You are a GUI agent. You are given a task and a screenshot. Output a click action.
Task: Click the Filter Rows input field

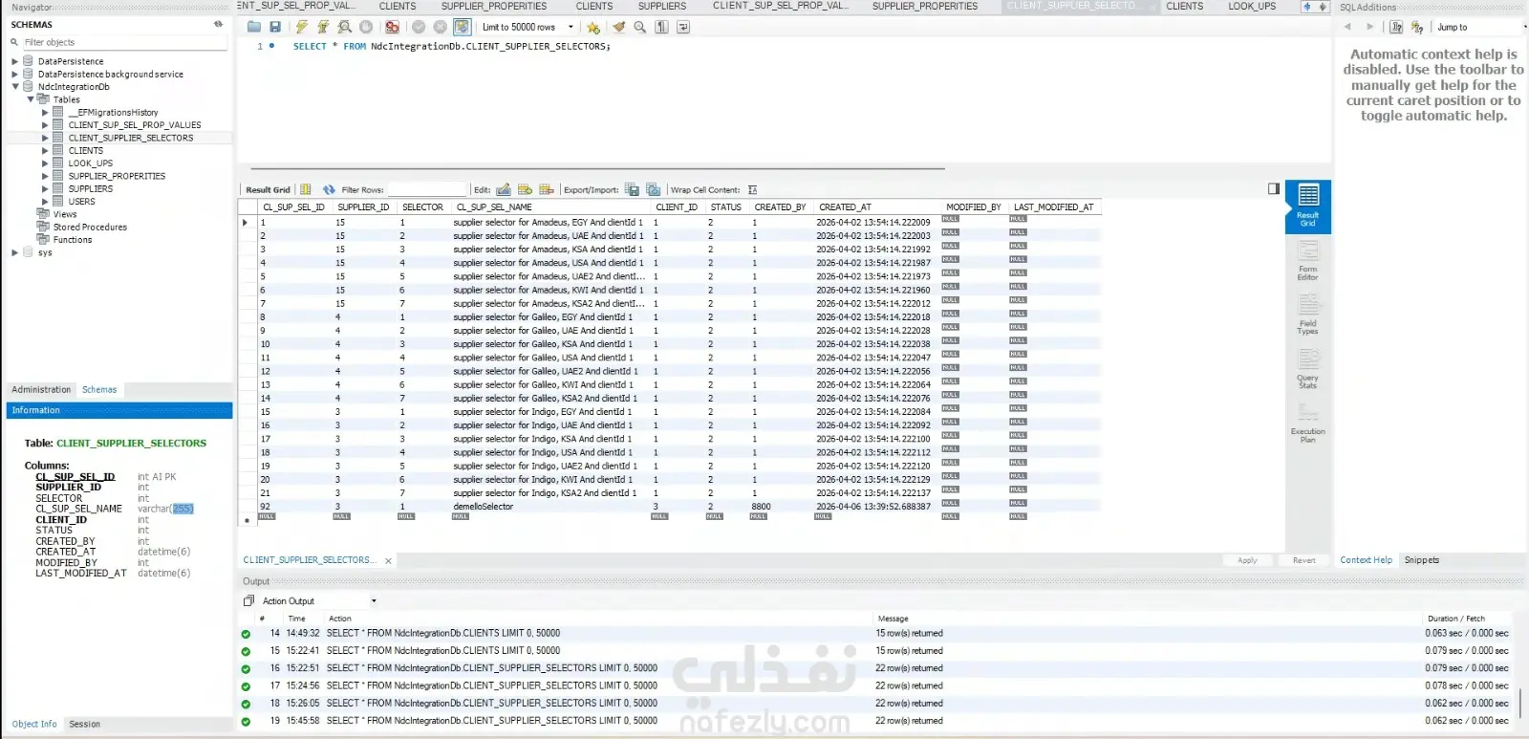pyautogui.click(x=427, y=189)
